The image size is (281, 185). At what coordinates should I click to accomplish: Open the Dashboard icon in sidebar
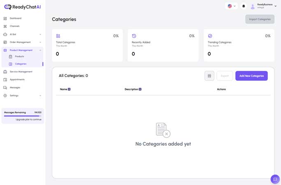5,18
